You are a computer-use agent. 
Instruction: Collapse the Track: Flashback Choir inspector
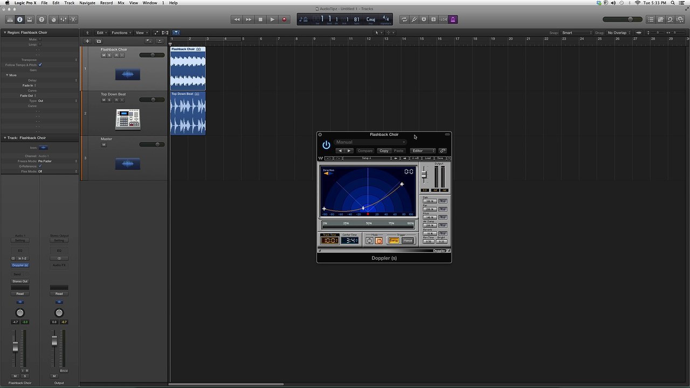tap(5, 138)
